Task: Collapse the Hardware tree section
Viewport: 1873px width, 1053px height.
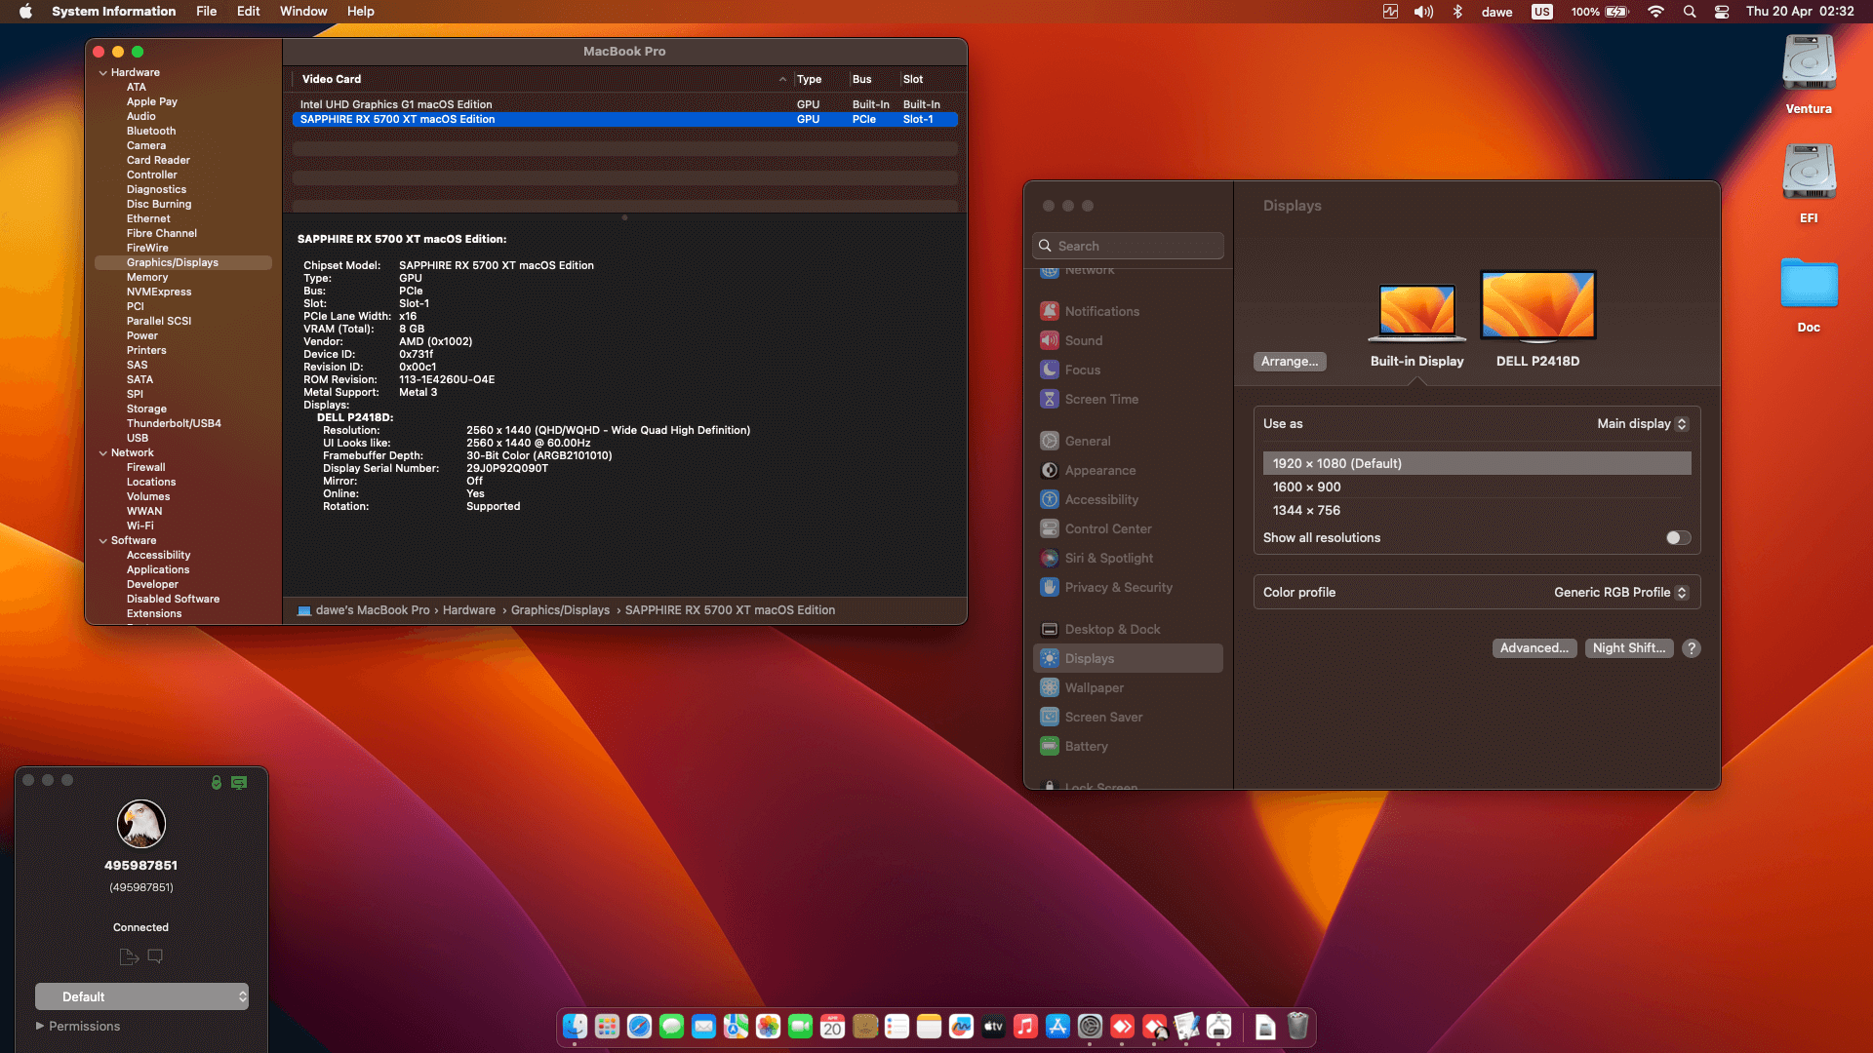Action: coord(103,73)
